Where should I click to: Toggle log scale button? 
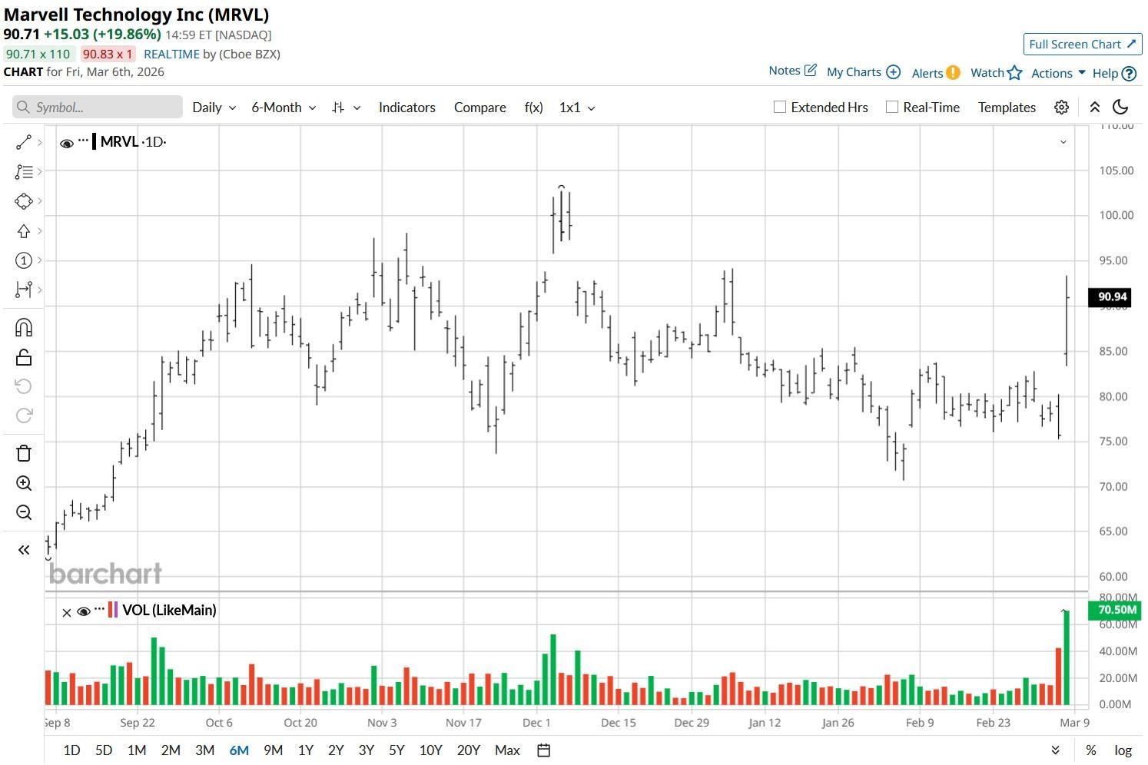tap(1123, 750)
